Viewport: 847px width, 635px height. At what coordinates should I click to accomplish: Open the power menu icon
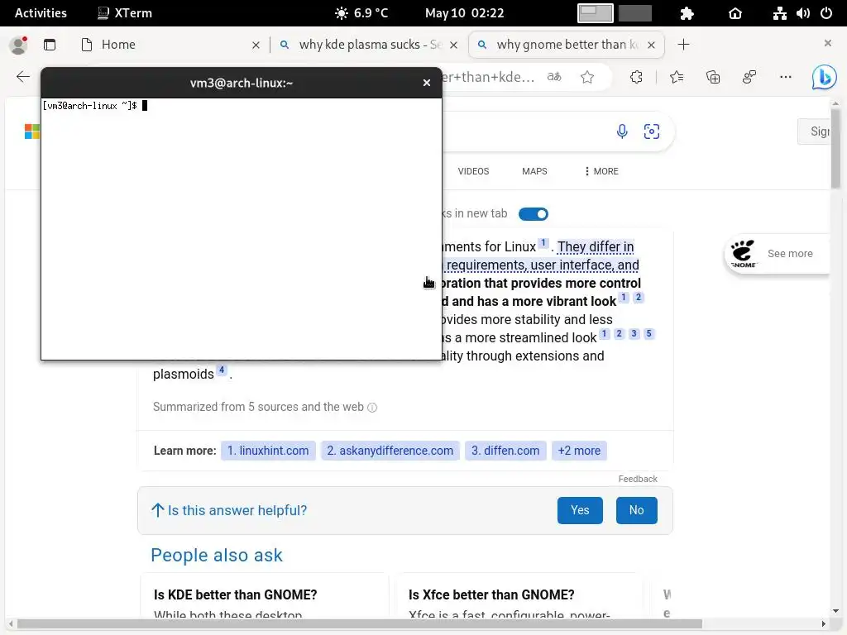point(826,13)
